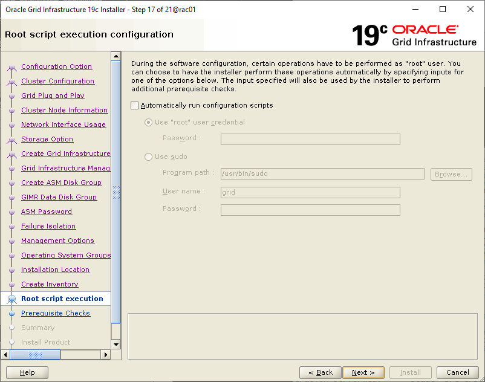Click the Grid Plug and Play step marker
Viewport: 485px width, 382px height.
(x=11, y=96)
